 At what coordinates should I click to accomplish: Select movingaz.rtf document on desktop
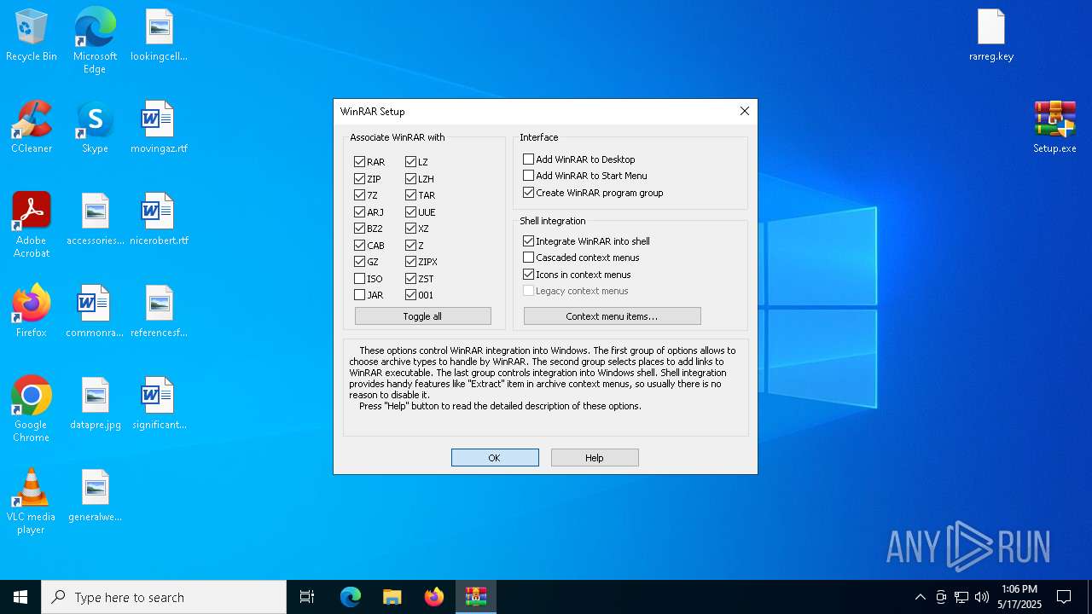tap(159, 128)
